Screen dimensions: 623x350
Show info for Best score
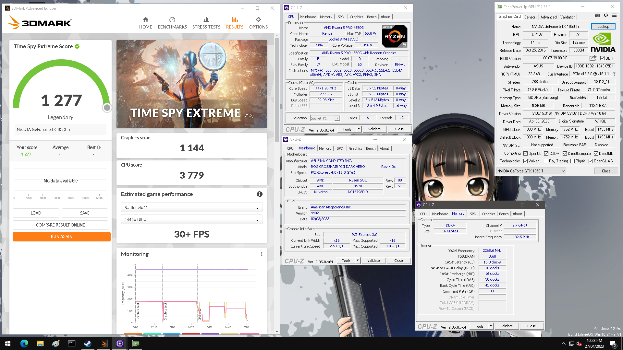tap(99, 147)
